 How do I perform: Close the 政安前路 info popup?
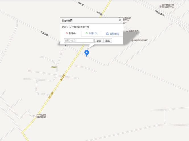tap(120, 20)
